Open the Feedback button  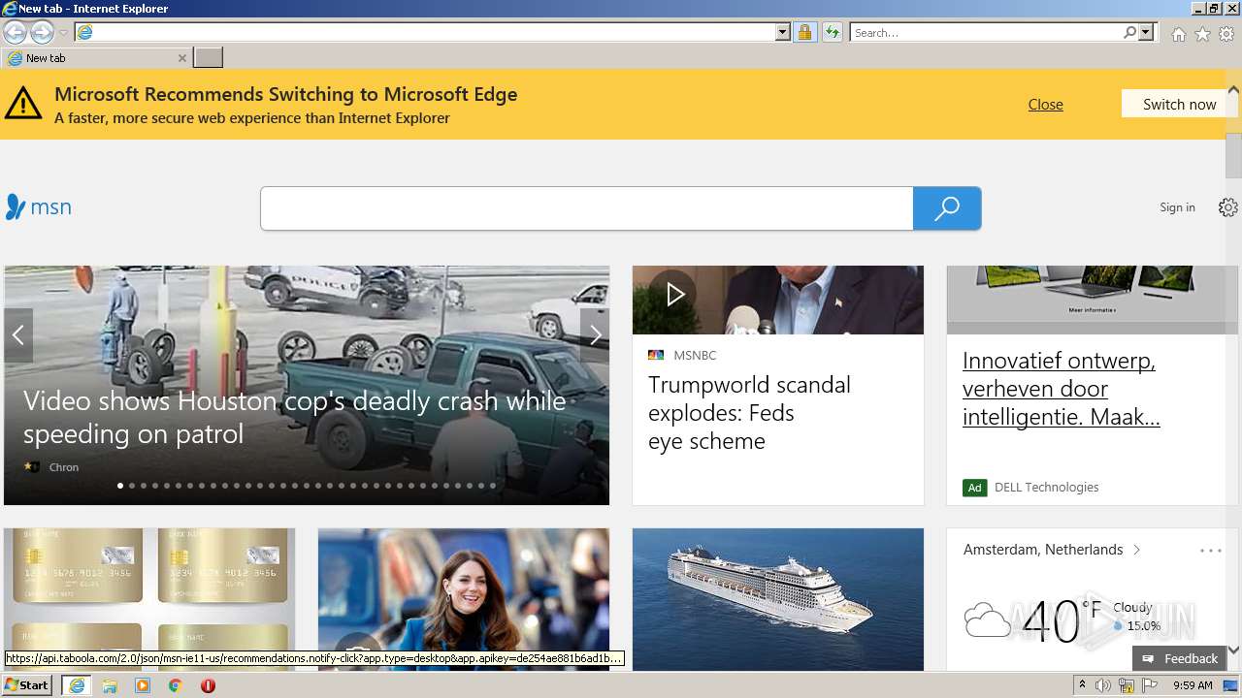pos(1180,658)
